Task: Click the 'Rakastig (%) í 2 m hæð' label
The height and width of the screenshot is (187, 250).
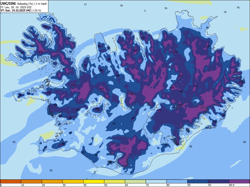Action: (x=32, y=4)
